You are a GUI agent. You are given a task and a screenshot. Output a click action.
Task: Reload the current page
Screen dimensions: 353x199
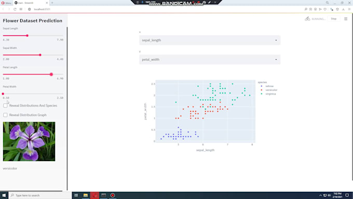click(x=15, y=9)
